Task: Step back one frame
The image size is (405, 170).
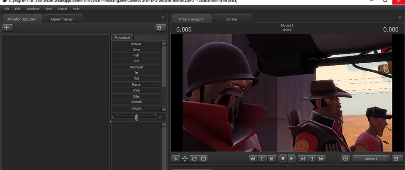Action: tap(271, 159)
